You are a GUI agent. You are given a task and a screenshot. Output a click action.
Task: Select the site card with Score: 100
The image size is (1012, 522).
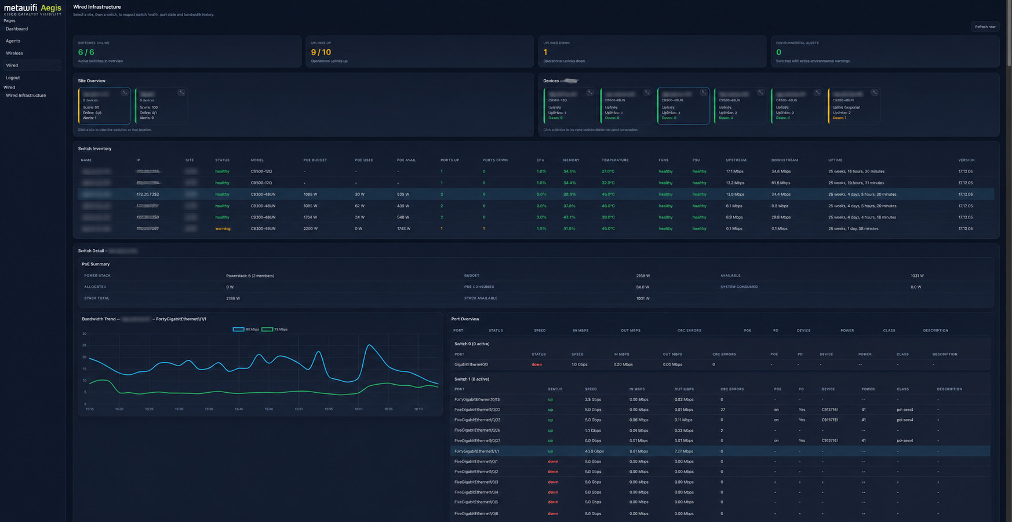point(161,105)
